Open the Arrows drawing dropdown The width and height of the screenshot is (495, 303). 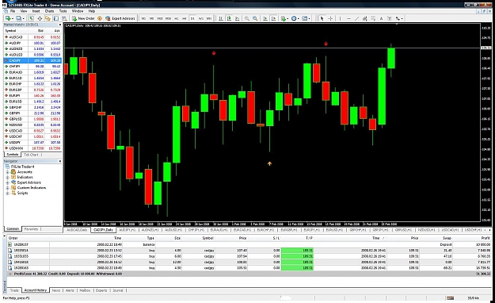[x=399, y=18]
